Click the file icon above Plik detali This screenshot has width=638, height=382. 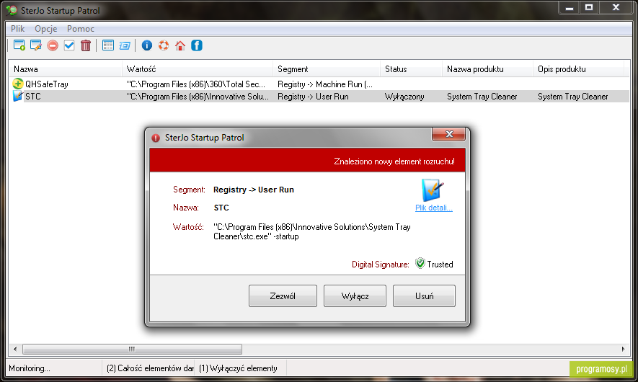[433, 190]
